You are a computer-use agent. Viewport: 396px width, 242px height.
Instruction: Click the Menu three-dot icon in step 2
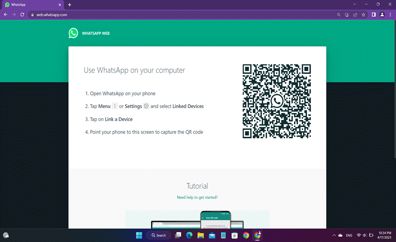coord(115,106)
